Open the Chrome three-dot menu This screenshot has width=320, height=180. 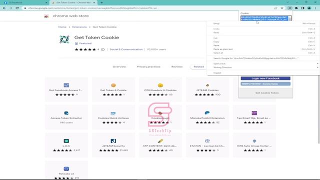tap(315, 8)
